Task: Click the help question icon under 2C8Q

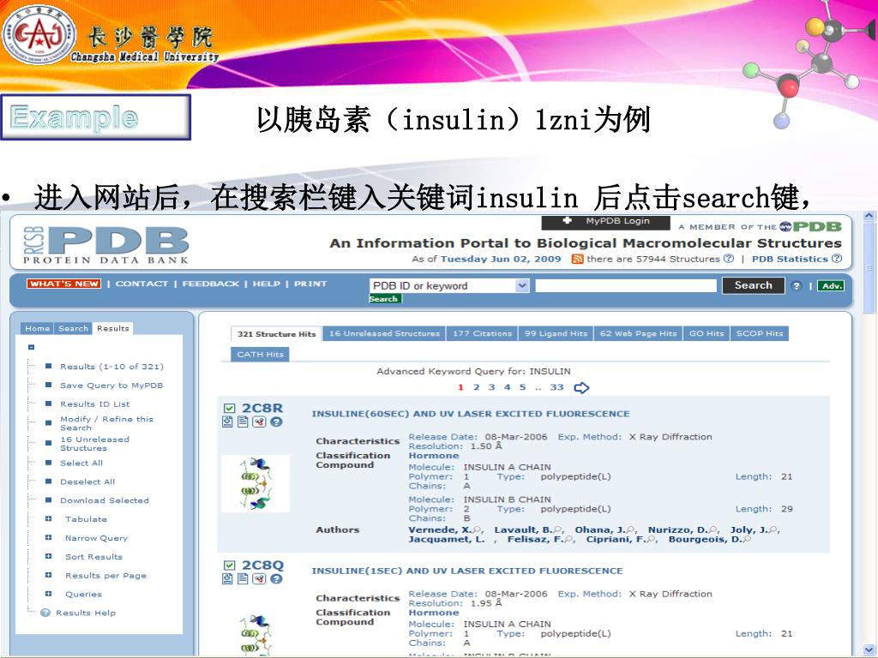Action: tap(276, 579)
